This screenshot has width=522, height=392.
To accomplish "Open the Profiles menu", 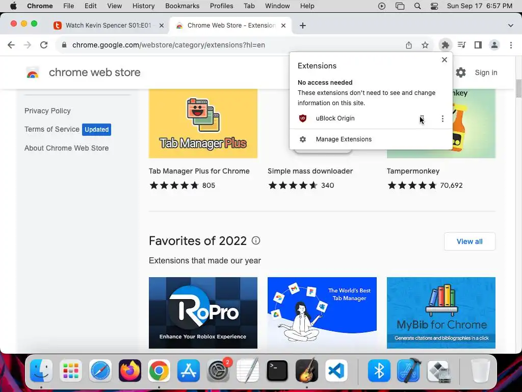I will click(x=221, y=6).
